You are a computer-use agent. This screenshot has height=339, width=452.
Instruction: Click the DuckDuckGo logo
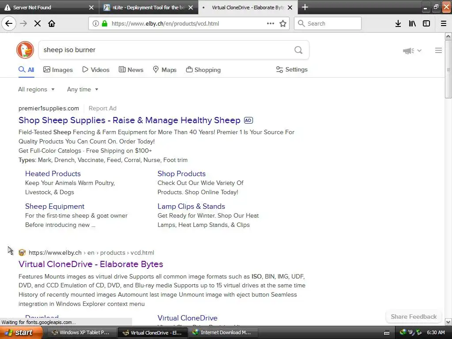[25, 50]
